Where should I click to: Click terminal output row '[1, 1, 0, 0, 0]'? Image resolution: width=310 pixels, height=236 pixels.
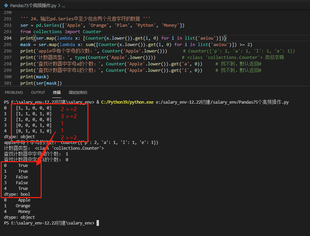(x=34, y=108)
